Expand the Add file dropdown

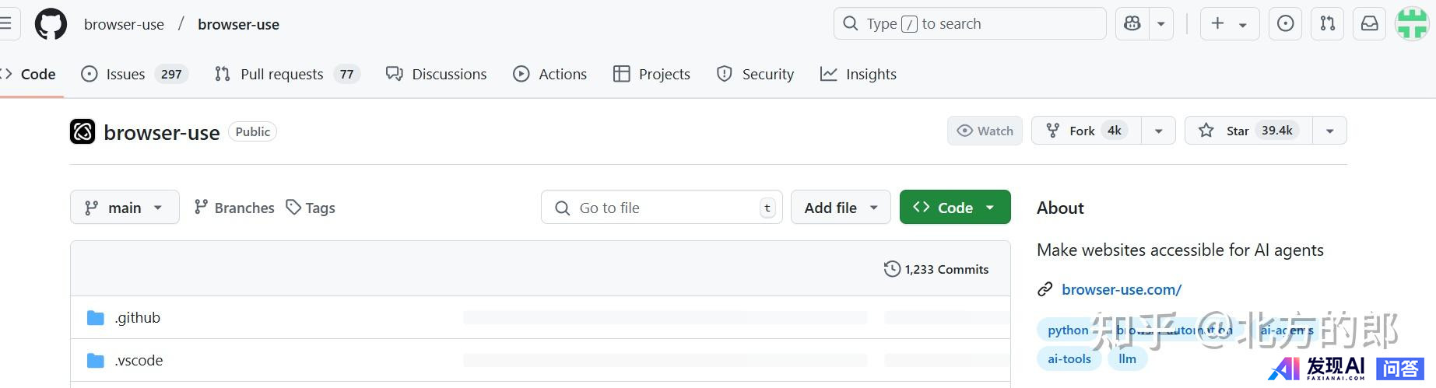(x=841, y=208)
